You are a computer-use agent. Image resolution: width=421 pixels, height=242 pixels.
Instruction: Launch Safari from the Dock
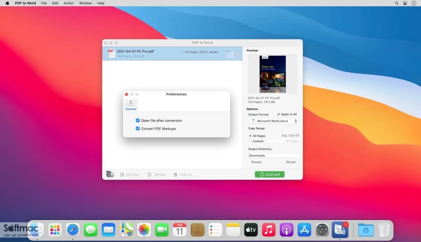point(73,229)
